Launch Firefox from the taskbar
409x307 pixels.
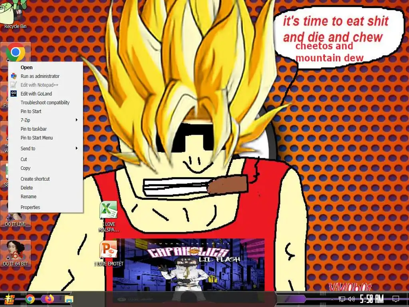49,299
